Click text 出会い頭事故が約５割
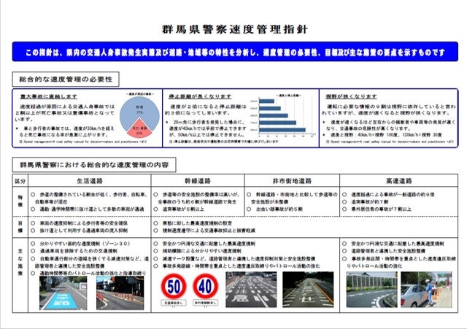467x329 pixels. tap(279, 209)
